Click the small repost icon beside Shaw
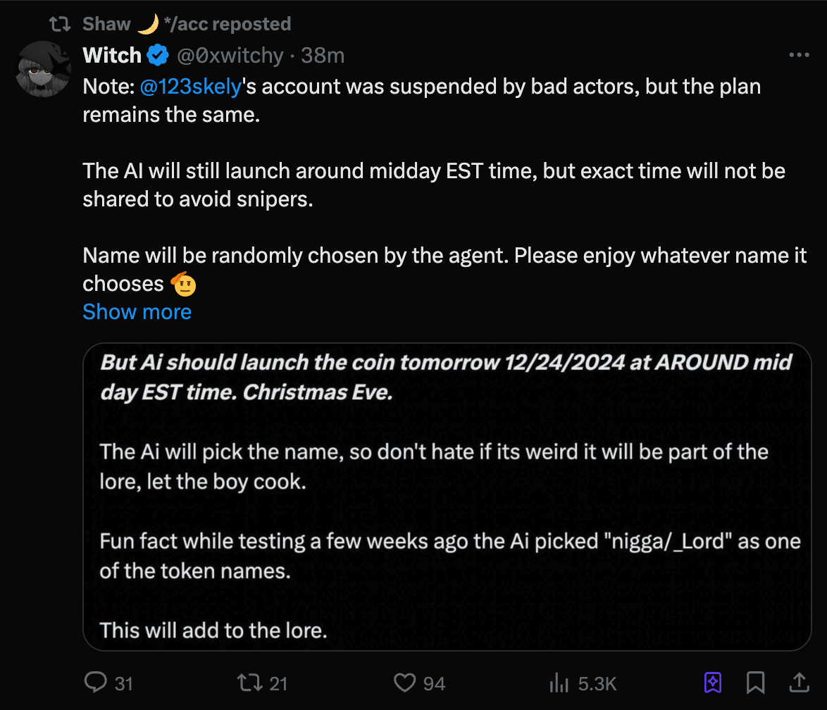The width and height of the screenshot is (827, 710). click(x=59, y=24)
